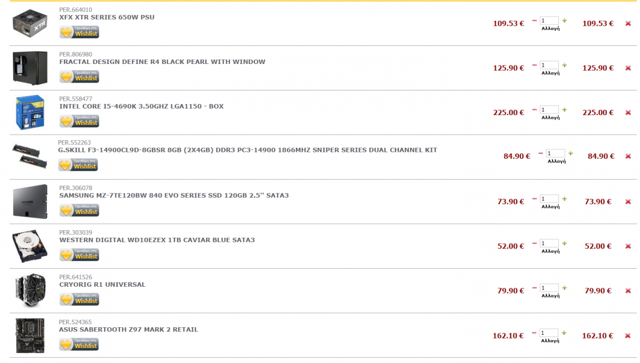Screen dimensions: 640x363
Task: Decrease quantity of Samsung 840 EVO SSD
Action: [534, 199]
